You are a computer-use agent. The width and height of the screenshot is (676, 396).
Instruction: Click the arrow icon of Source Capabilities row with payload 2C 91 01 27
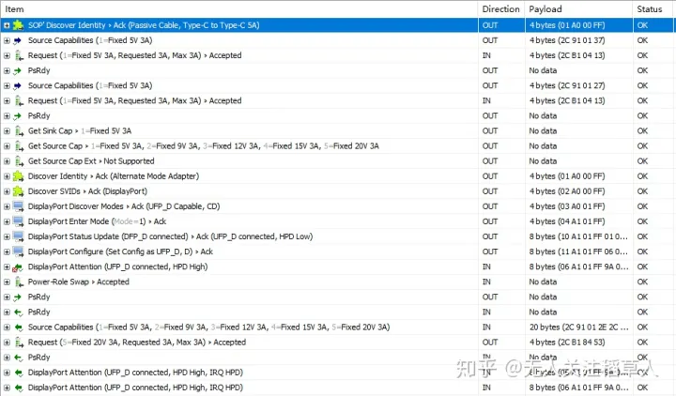(x=18, y=85)
